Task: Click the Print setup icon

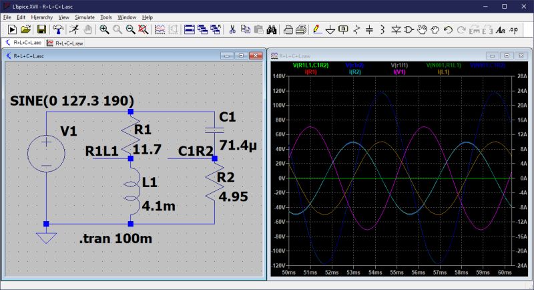Action: coord(288,29)
